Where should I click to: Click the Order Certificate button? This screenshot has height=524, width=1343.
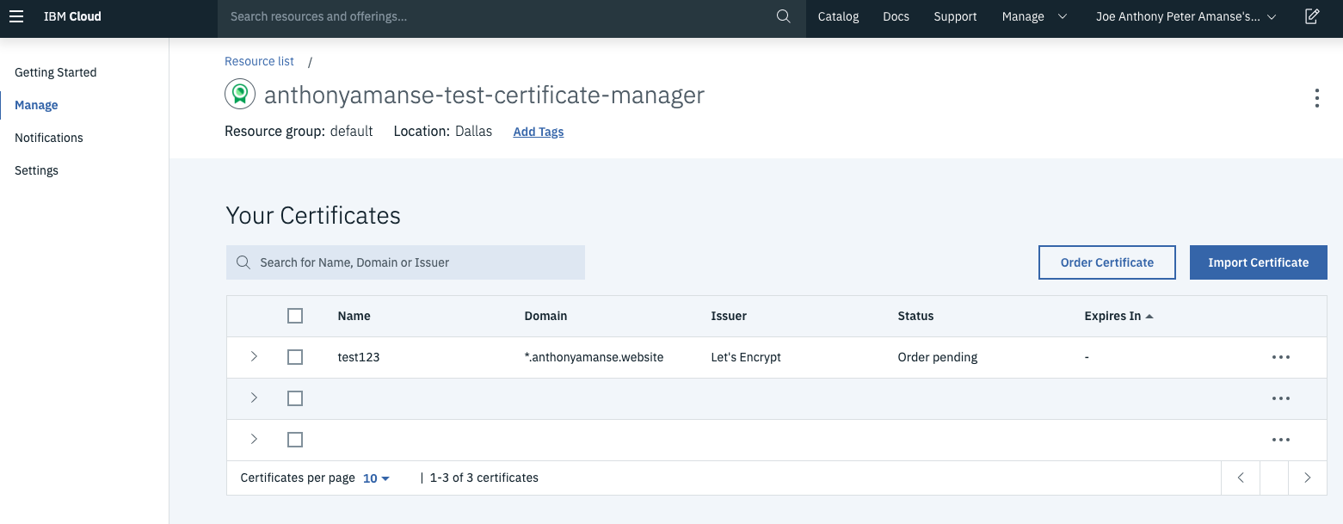click(1106, 262)
